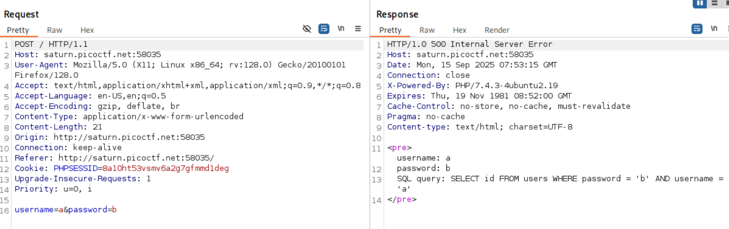Click the POST / HTTP/1.1 request line
Viewport: 729px width, 229px height.
(51, 44)
